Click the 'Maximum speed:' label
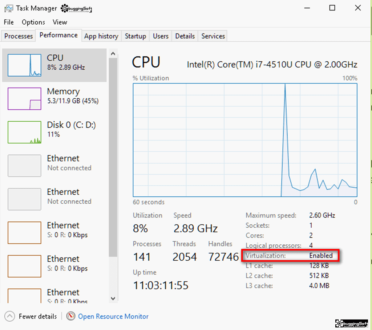Screen dimensions: 372x330 click(x=271, y=215)
